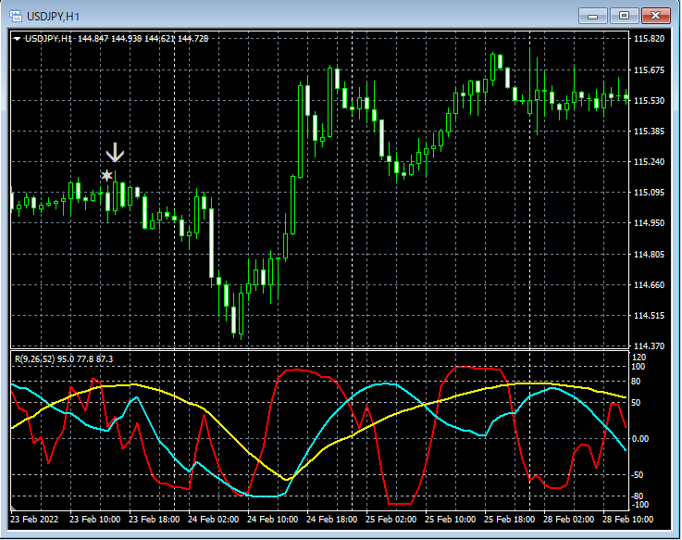682x540 pixels.
Task: Click the 24 Feb 10:00 time label
Action: click(271, 519)
